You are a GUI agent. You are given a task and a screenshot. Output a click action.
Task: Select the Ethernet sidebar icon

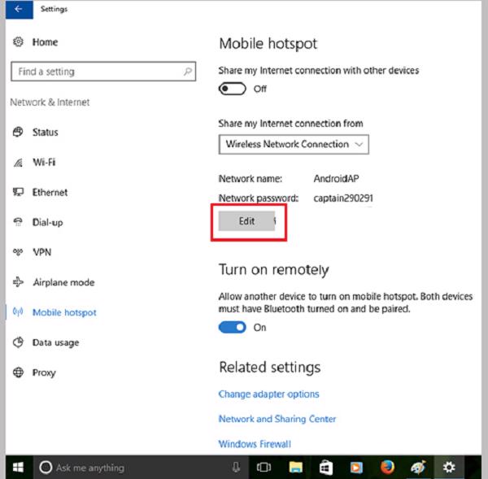18,193
